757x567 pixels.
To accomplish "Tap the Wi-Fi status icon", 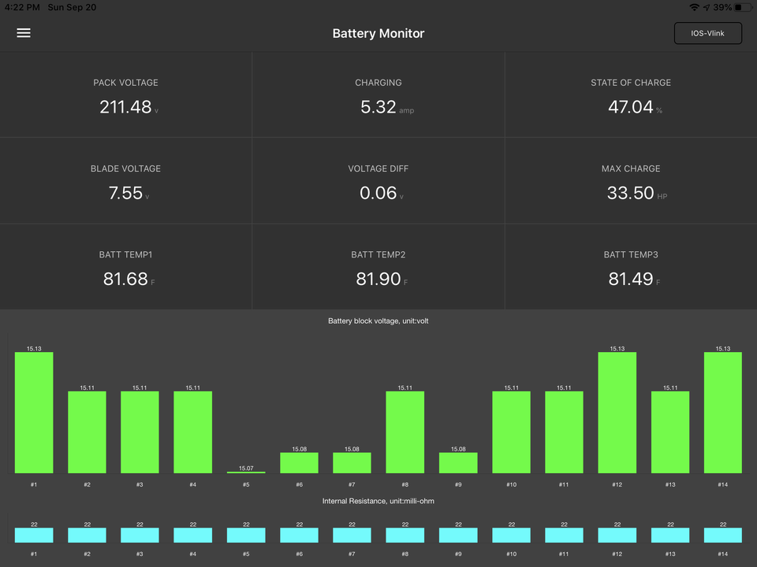I will coord(694,7).
